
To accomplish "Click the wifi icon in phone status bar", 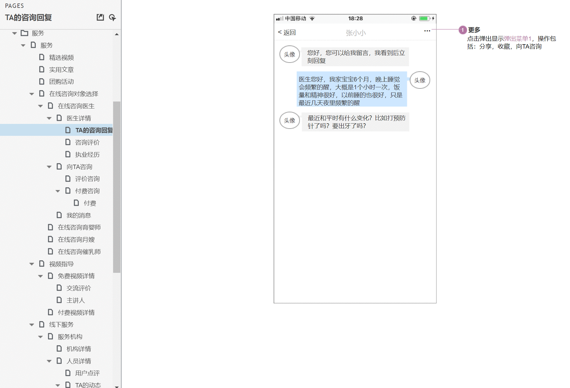I will tap(312, 18).
